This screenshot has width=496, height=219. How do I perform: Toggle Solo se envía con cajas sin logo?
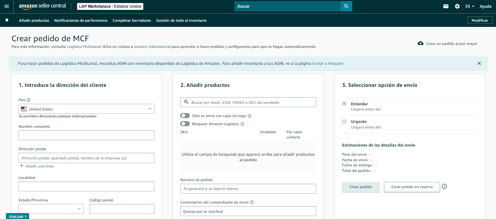pyautogui.click(x=185, y=116)
